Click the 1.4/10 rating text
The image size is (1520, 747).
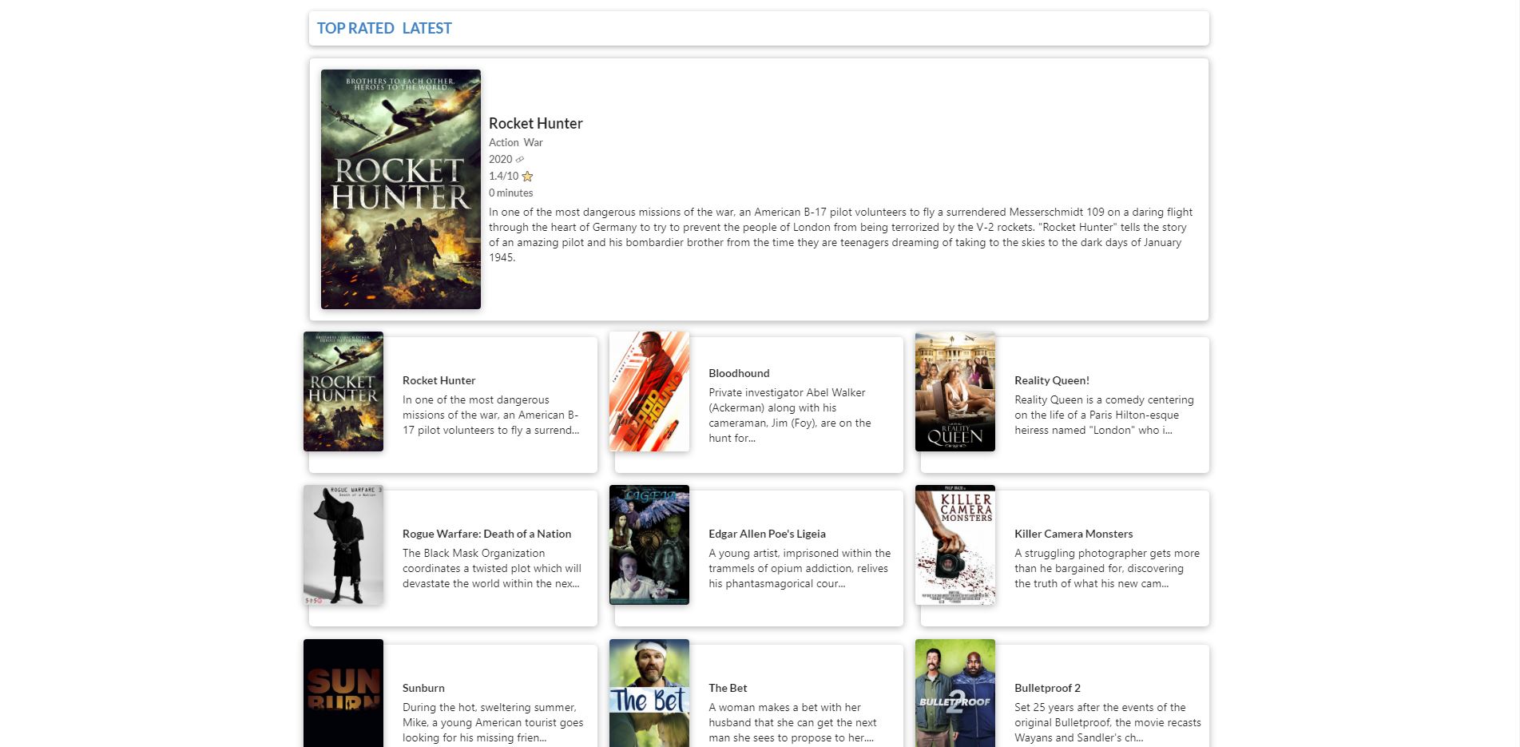coord(503,176)
